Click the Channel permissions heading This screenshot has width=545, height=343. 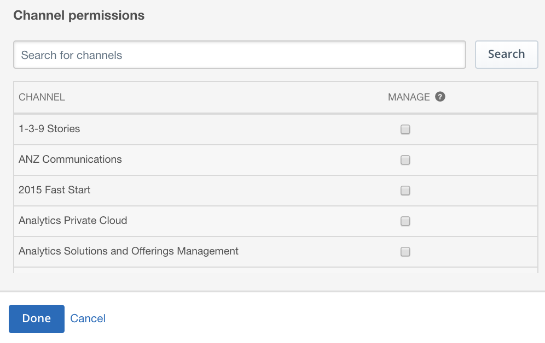[79, 15]
